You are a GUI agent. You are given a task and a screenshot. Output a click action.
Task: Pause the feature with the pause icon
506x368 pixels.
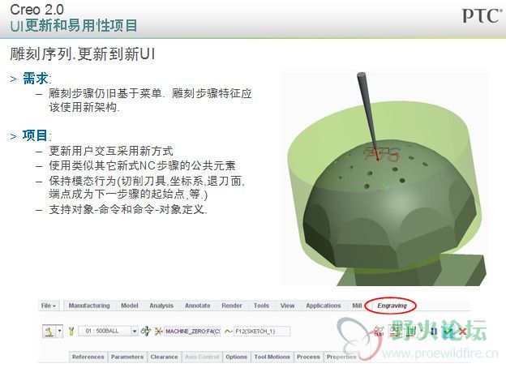434,332
